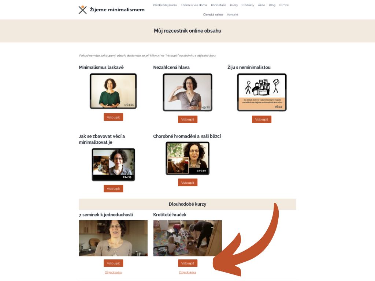Open the Chorobné hromadění a naši blízcí thumbnail
375x281 pixels.
click(x=187, y=158)
